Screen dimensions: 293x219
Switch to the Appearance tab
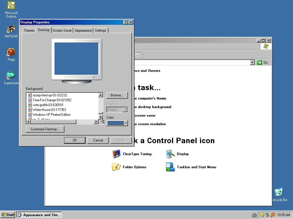coord(83,30)
